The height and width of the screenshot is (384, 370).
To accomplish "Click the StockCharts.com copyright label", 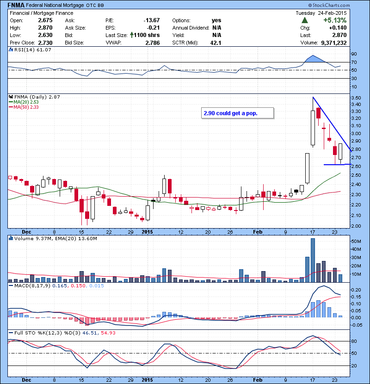I will pyautogui.click(x=329, y=5).
